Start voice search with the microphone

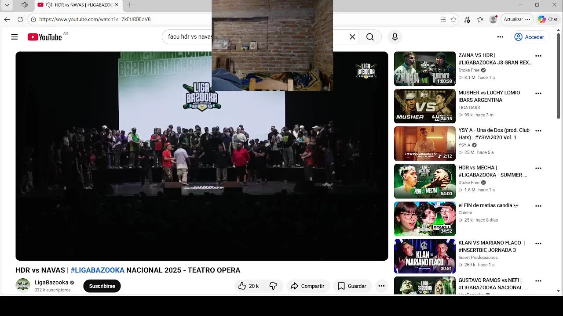click(x=395, y=37)
